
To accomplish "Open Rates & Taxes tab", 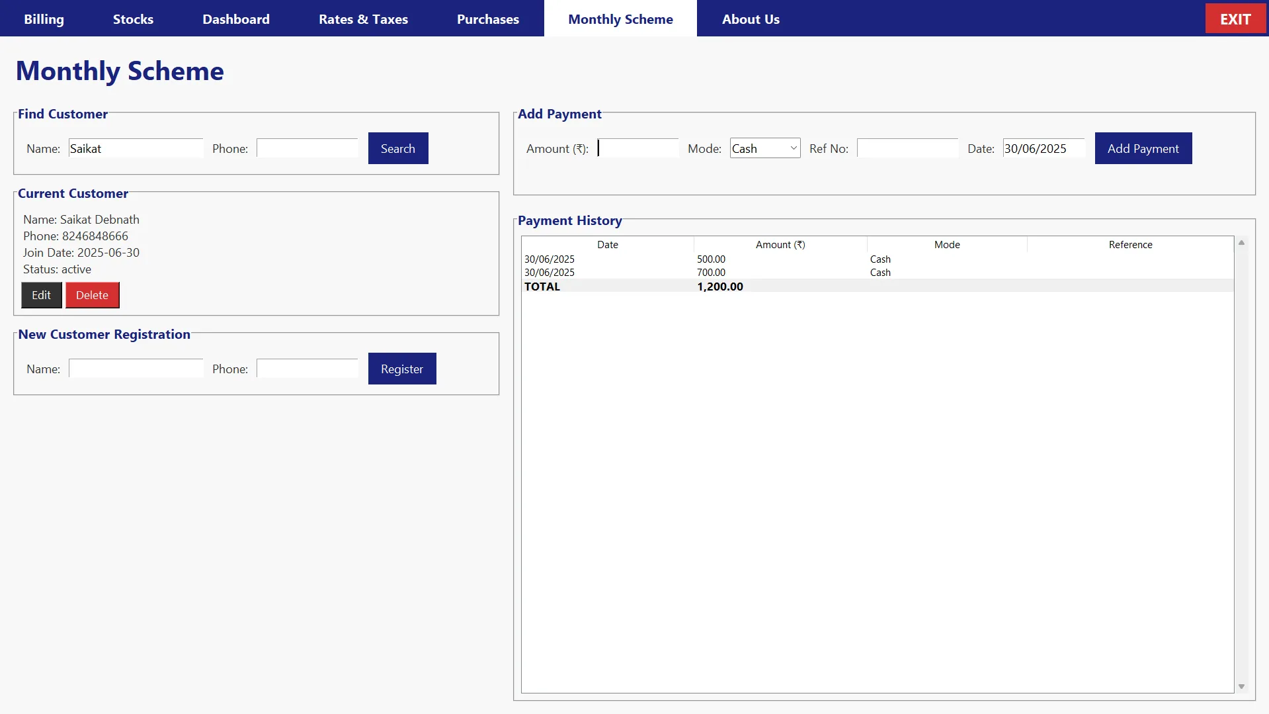I will tap(363, 19).
